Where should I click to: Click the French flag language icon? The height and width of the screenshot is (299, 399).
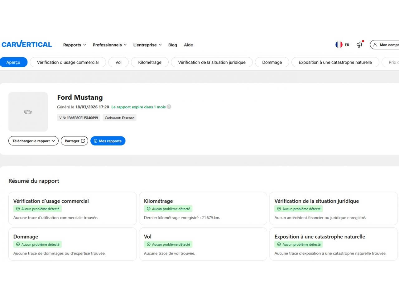[x=339, y=45]
